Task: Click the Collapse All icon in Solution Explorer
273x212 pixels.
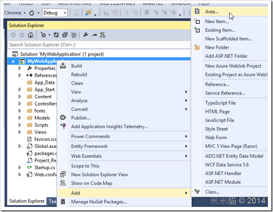Action: (x=65, y=35)
